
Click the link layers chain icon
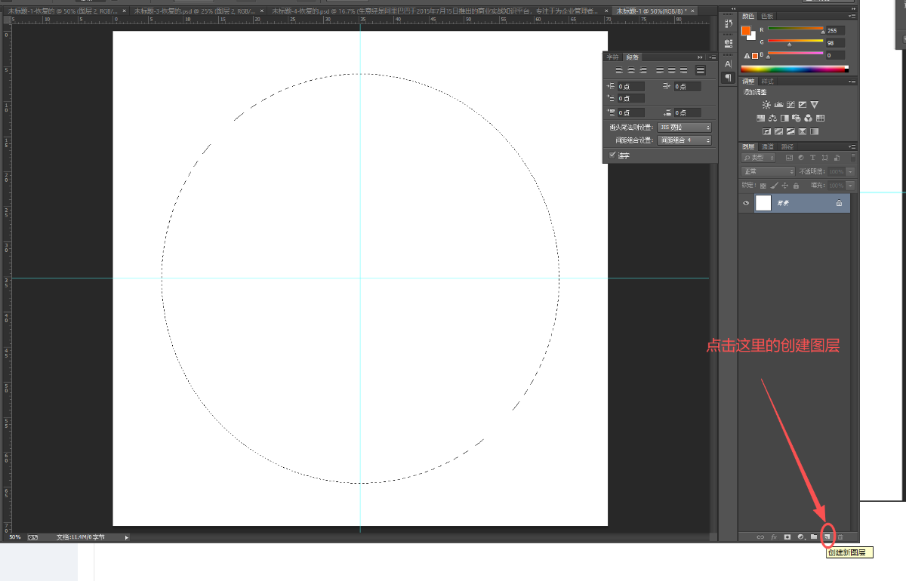[760, 536]
